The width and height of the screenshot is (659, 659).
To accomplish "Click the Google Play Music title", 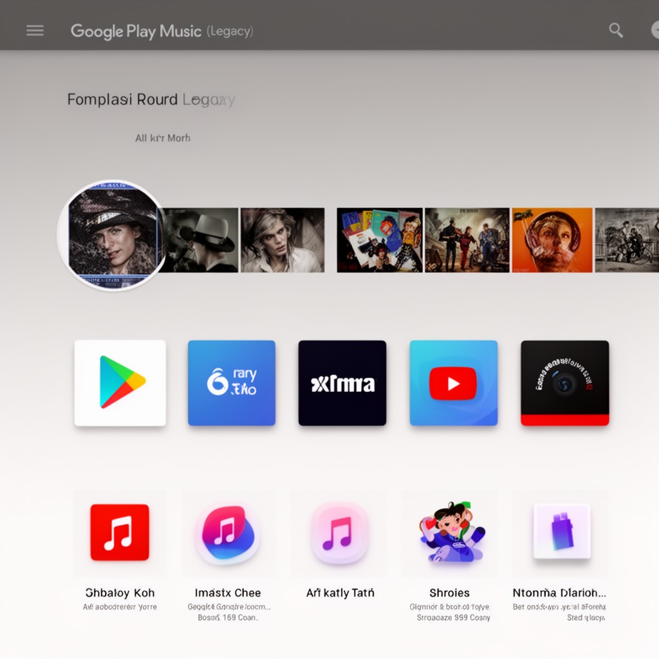I will (x=136, y=31).
